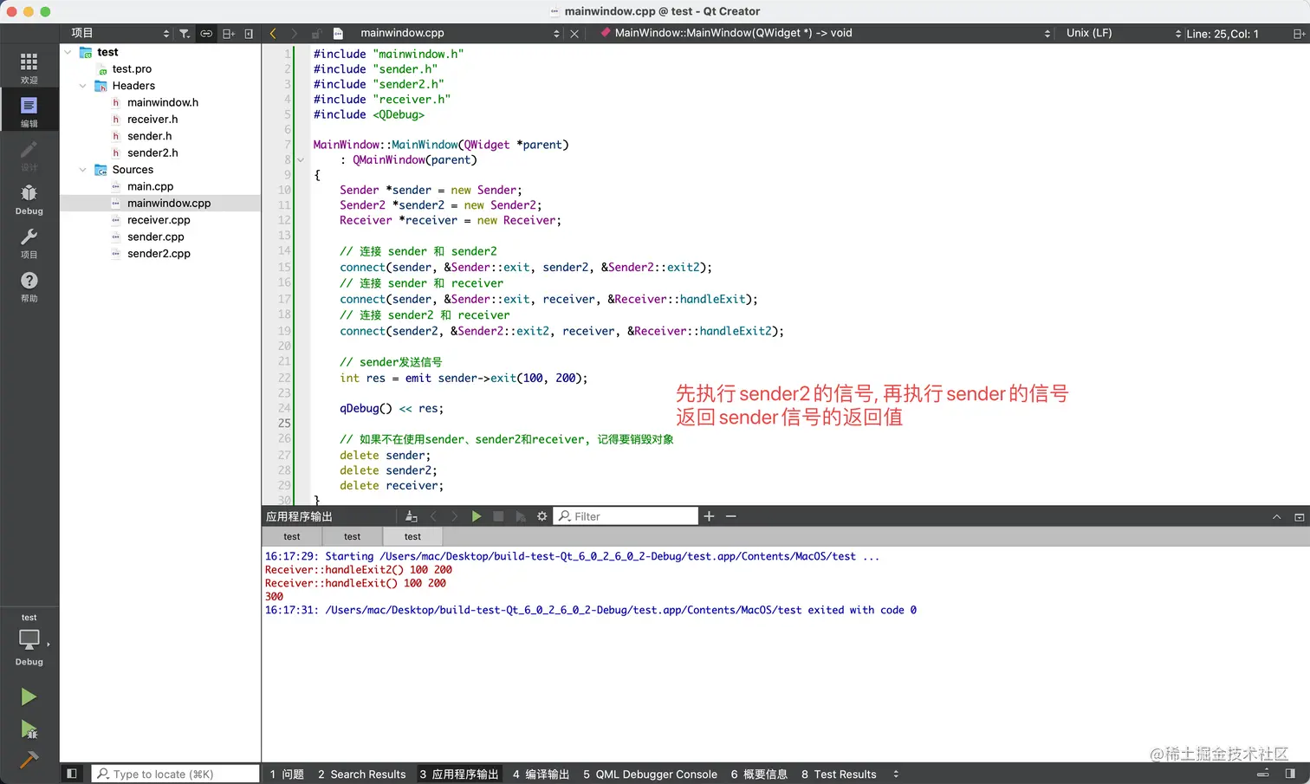Select sender.cpp in Sources

[156, 236]
